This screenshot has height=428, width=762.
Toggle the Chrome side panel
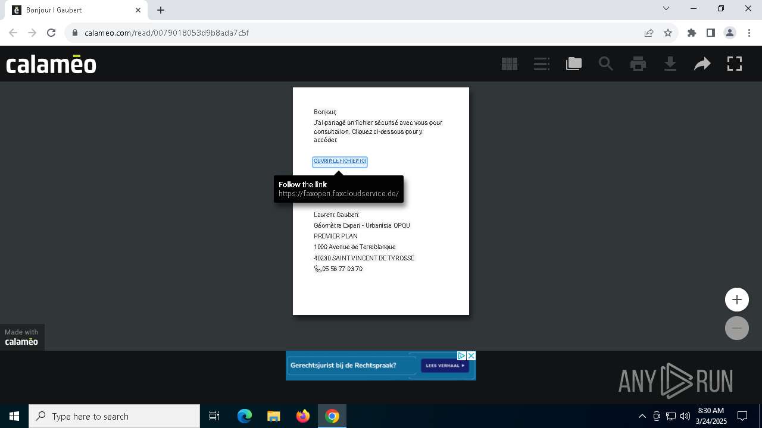(711, 33)
